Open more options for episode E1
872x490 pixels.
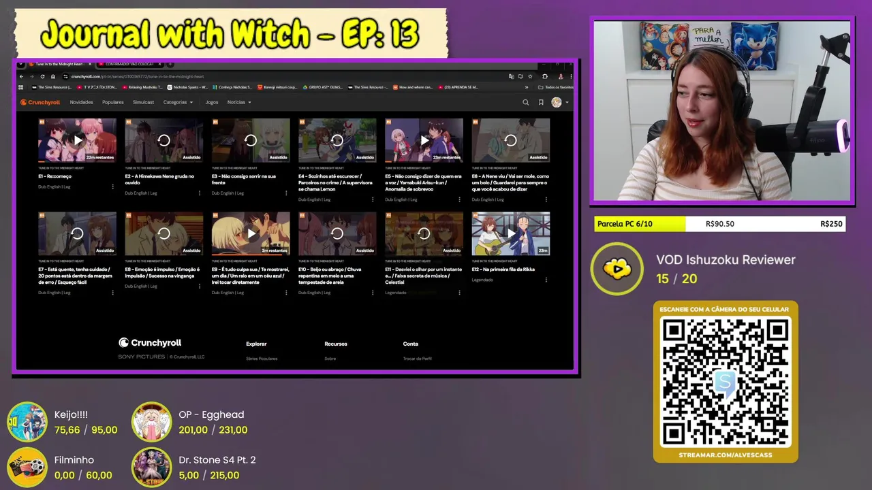[113, 186]
